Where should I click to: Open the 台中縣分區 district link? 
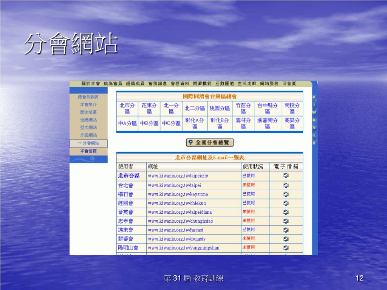pyautogui.click(x=268, y=108)
